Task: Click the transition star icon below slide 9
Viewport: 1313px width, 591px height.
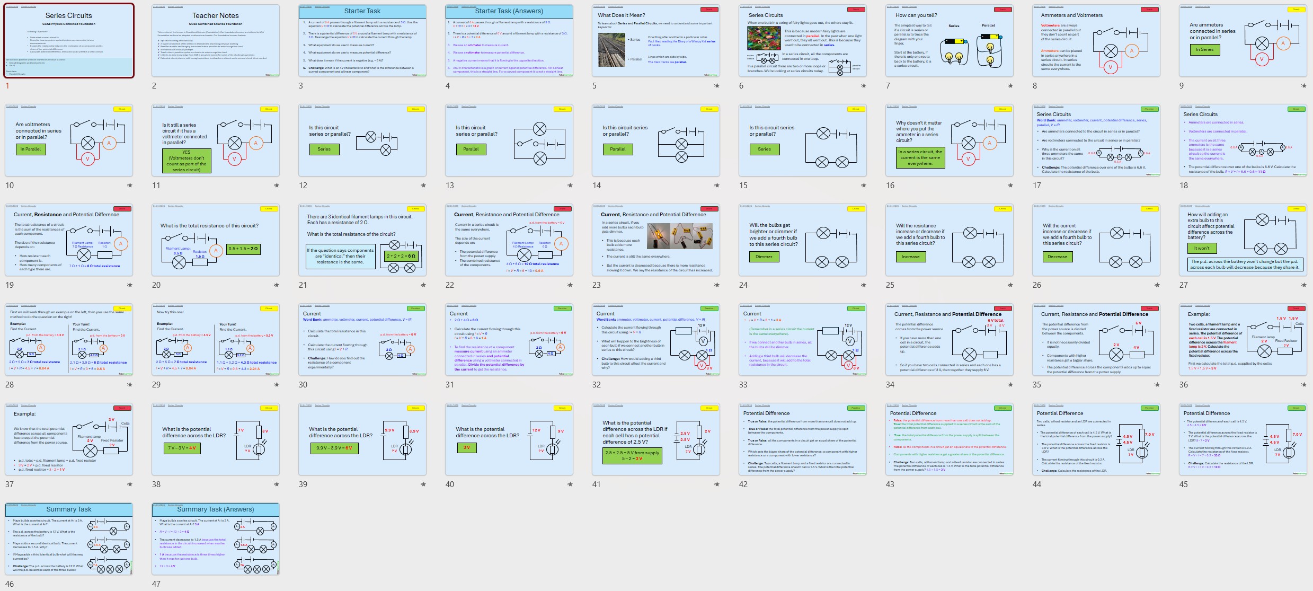Action: point(1303,86)
